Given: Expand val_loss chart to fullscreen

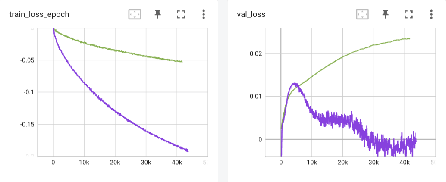Looking at the screenshot, I should click(x=408, y=14).
